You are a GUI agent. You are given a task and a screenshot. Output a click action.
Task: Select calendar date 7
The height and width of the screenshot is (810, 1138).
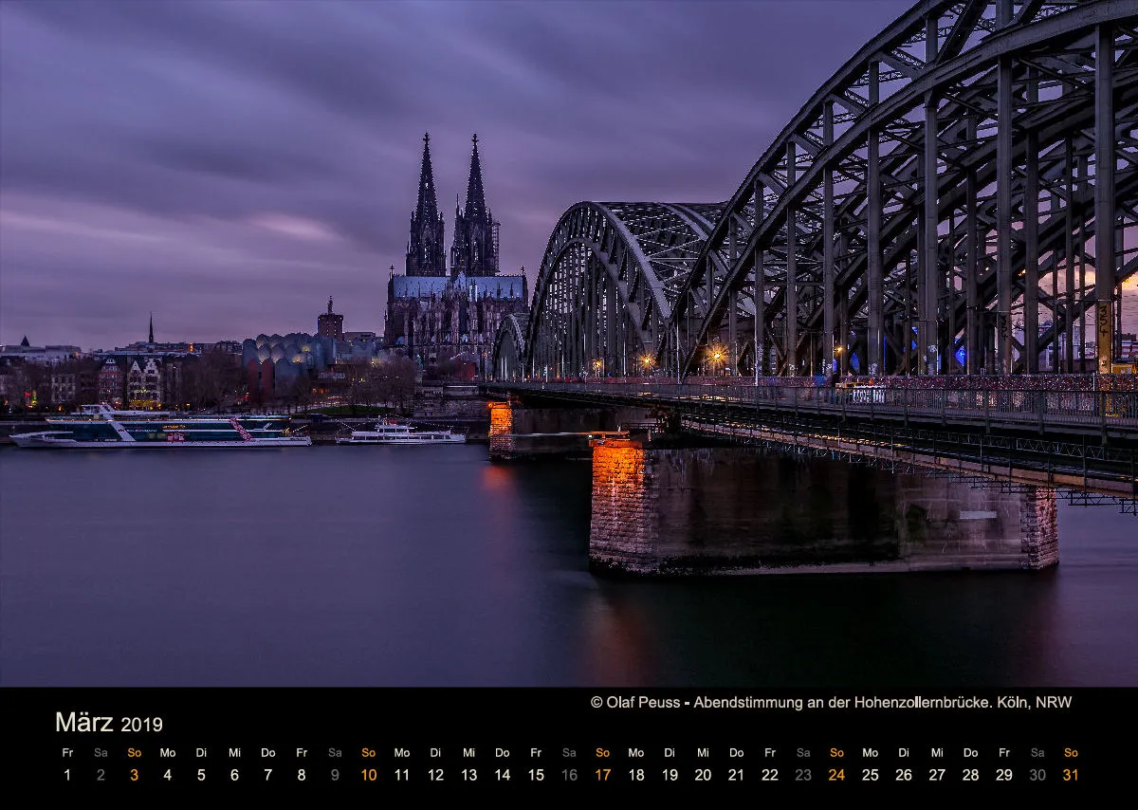268,775
